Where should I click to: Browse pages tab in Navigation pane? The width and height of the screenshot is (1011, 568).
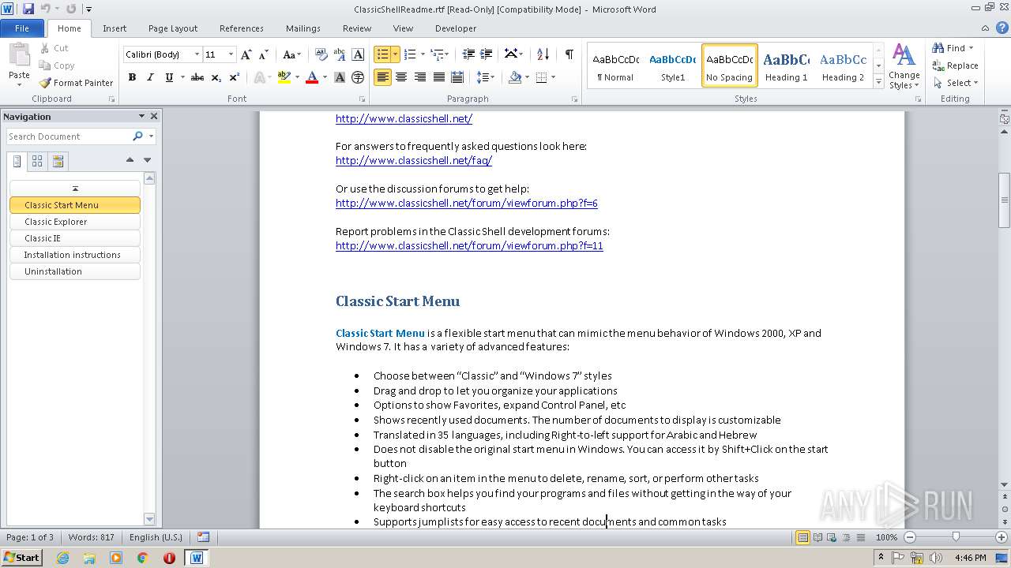[37, 162]
